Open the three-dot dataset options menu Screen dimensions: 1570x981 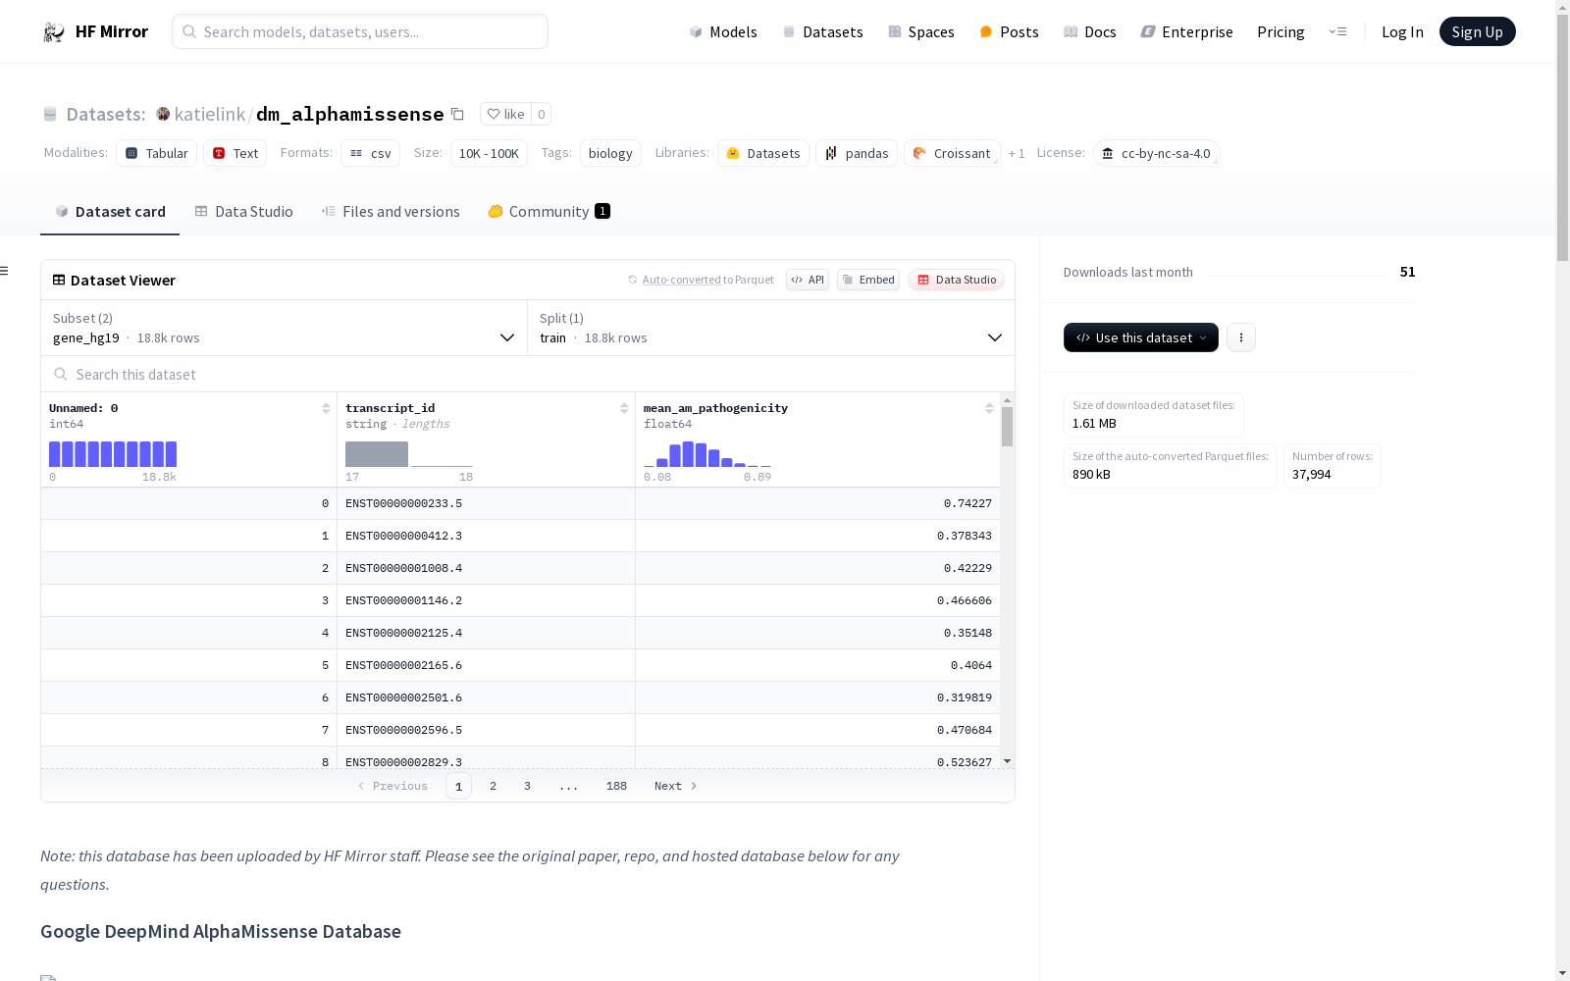pos(1241,337)
